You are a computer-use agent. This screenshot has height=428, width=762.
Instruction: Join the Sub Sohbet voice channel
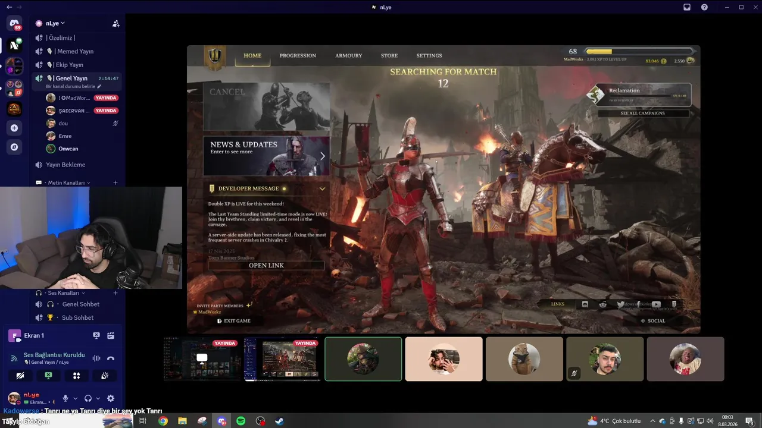coord(76,318)
